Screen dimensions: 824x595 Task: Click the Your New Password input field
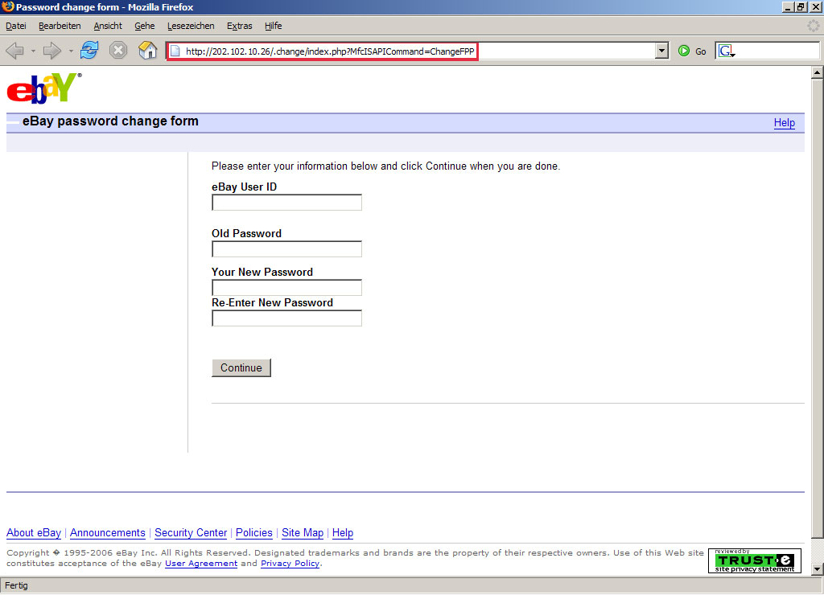287,288
